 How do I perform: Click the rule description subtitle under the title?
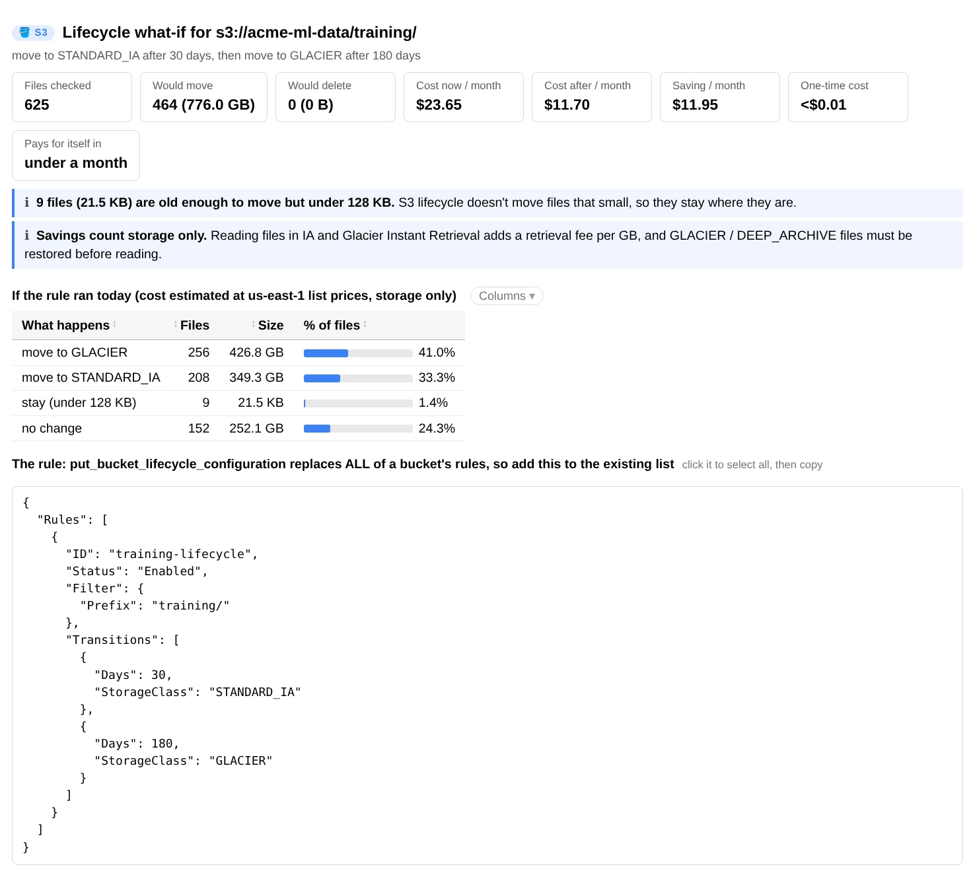(x=216, y=55)
